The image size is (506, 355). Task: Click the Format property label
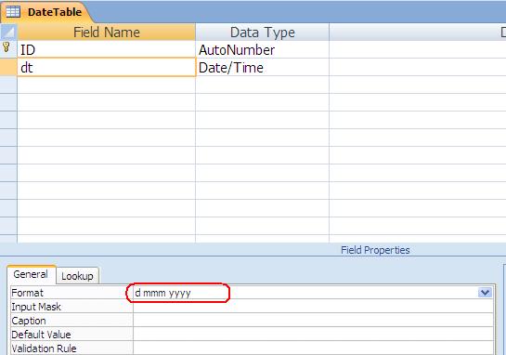click(28, 293)
